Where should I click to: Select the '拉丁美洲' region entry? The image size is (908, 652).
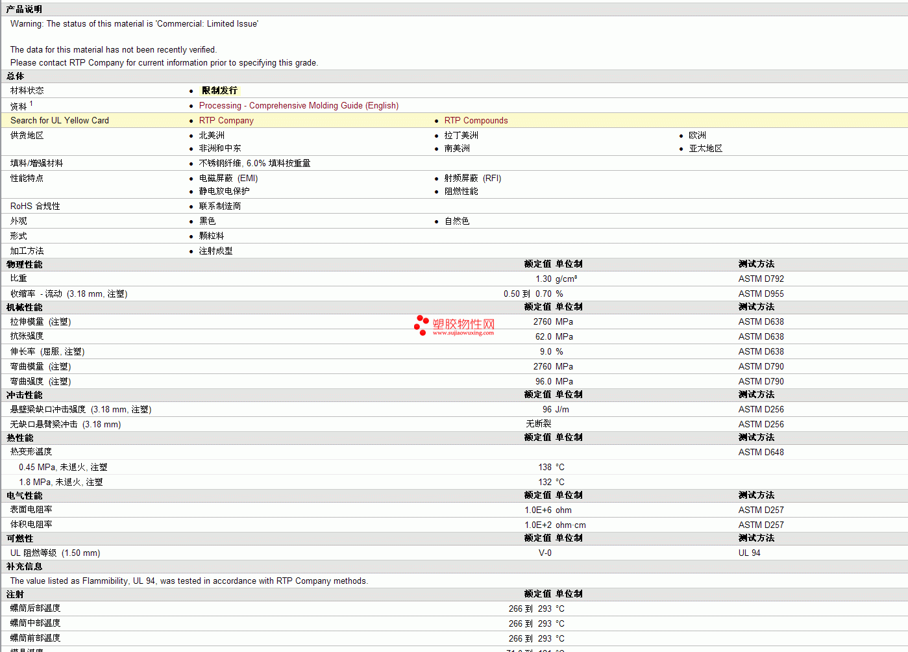461,136
